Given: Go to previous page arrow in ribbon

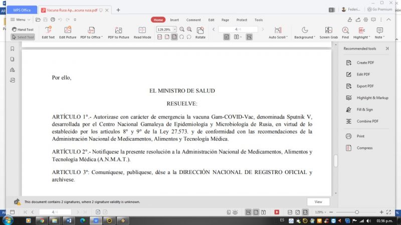Looking at the screenshot, I should click(214, 29).
